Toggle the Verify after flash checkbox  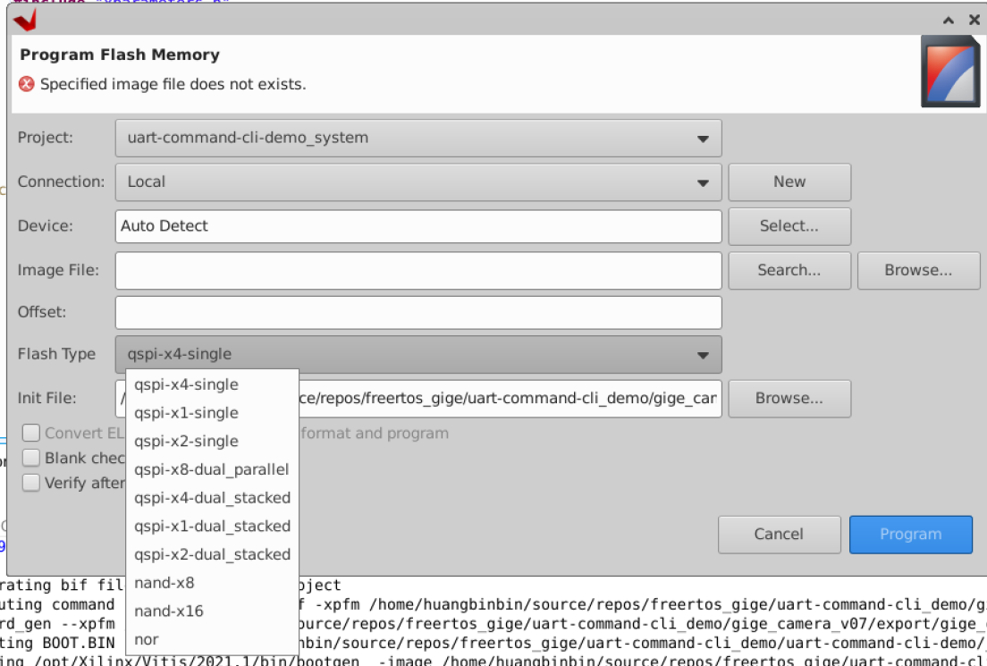tap(31, 483)
